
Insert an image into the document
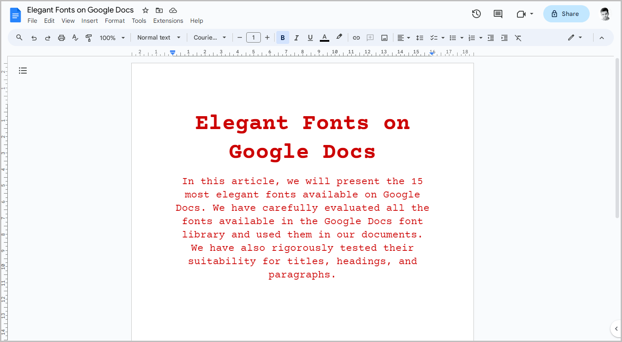coord(384,37)
